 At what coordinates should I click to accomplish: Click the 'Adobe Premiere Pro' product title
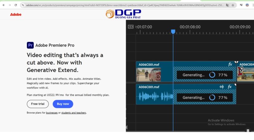(55, 45)
